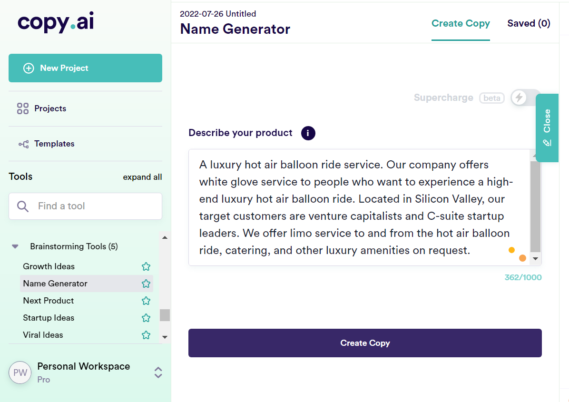The width and height of the screenshot is (569, 402).
Task: Select the Templates icon
Action: [x=22, y=144]
